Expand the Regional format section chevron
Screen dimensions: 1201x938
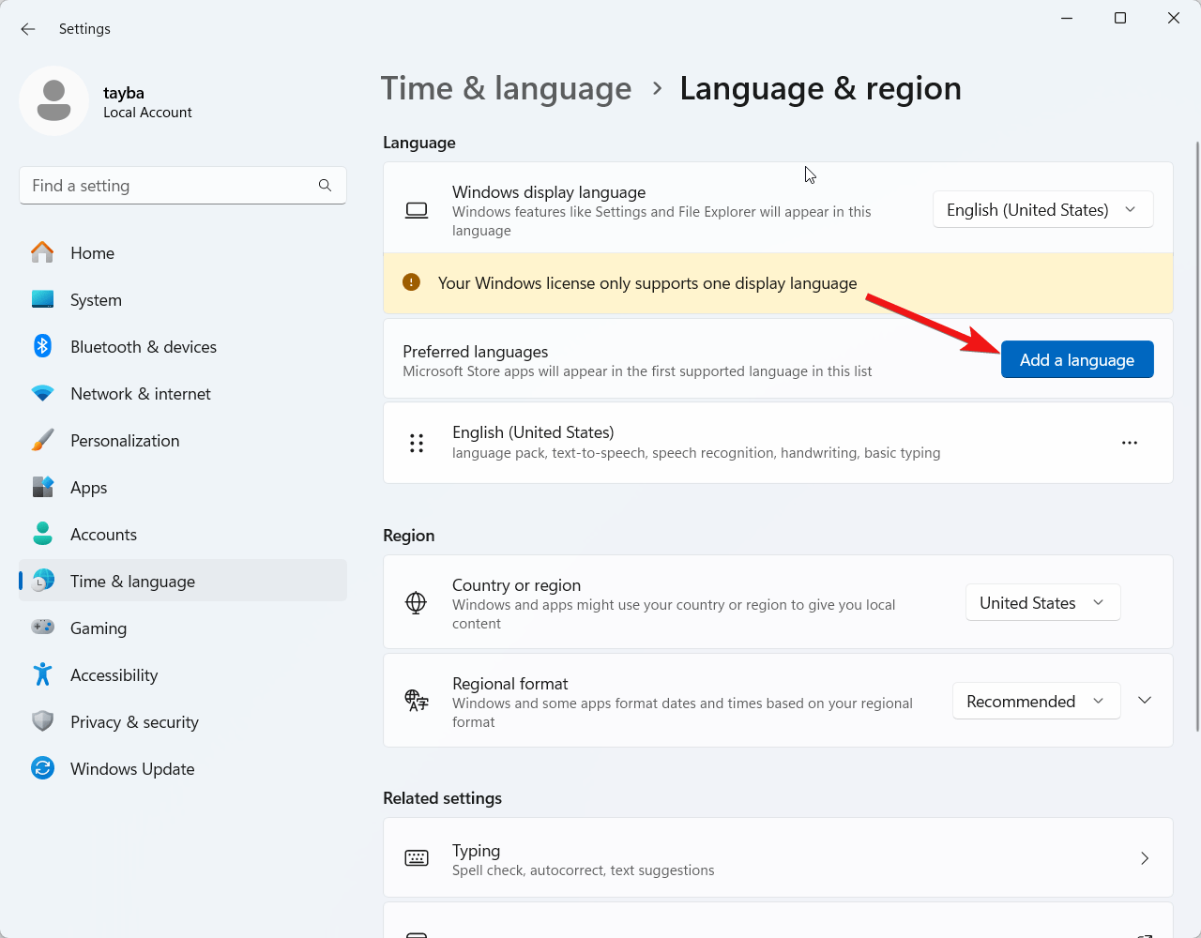tap(1145, 701)
